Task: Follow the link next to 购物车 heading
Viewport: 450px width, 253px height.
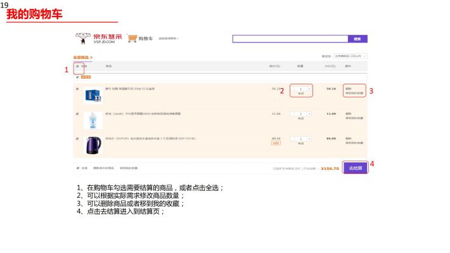Action: tap(169, 39)
